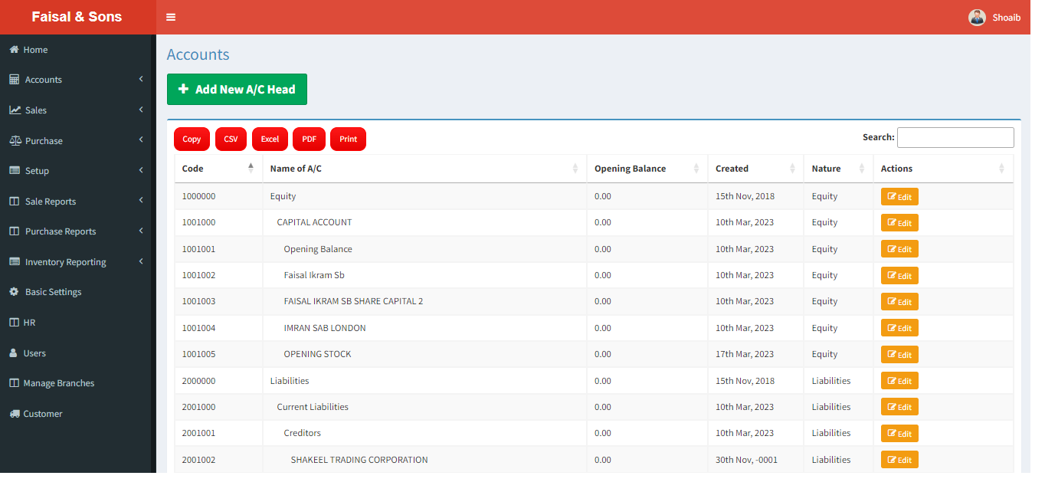This screenshot has height=492, width=1045.
Task: Click the Purchase balance scale icon
Action: point(15,141)
